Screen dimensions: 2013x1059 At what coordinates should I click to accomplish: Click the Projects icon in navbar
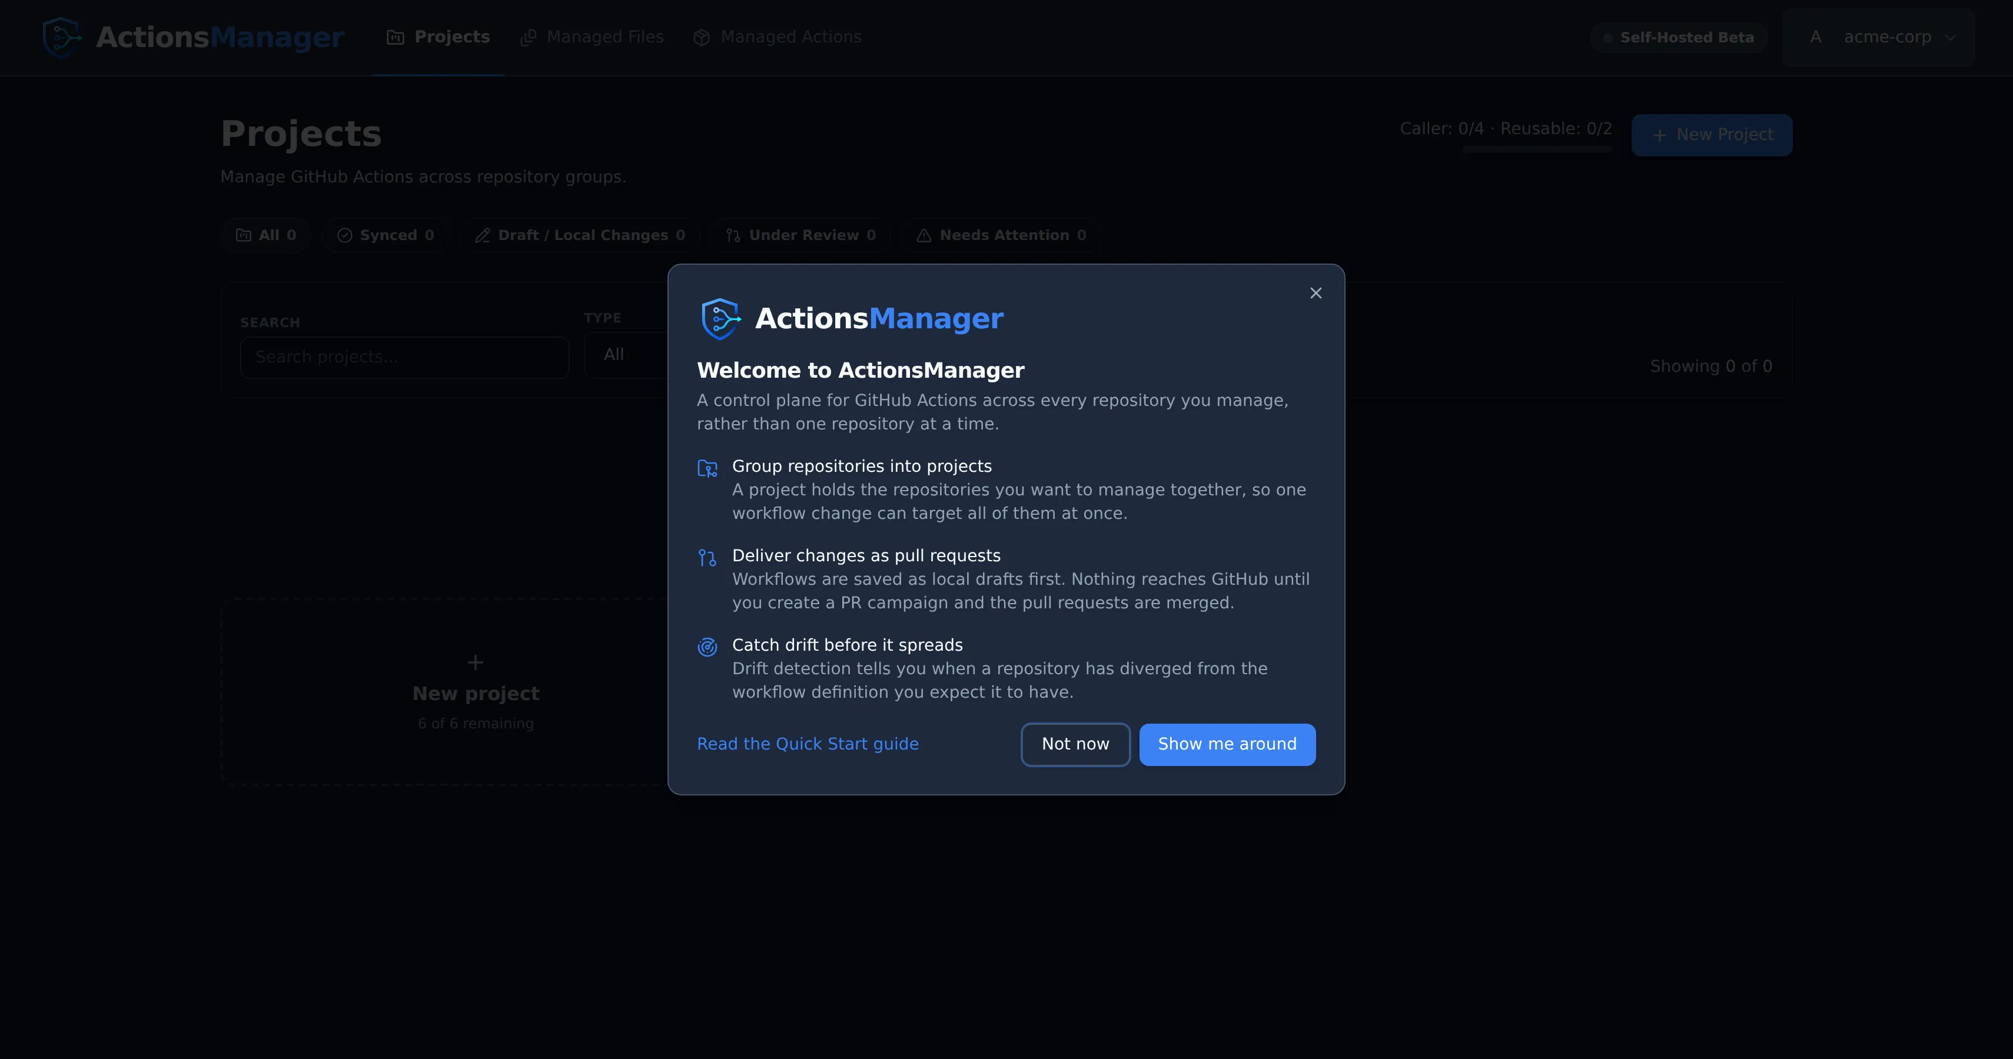click(396, 38)
